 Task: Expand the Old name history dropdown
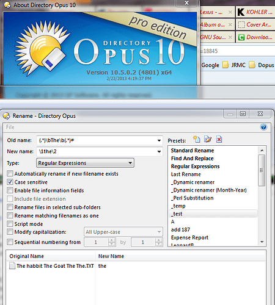[x=159, y=140]
